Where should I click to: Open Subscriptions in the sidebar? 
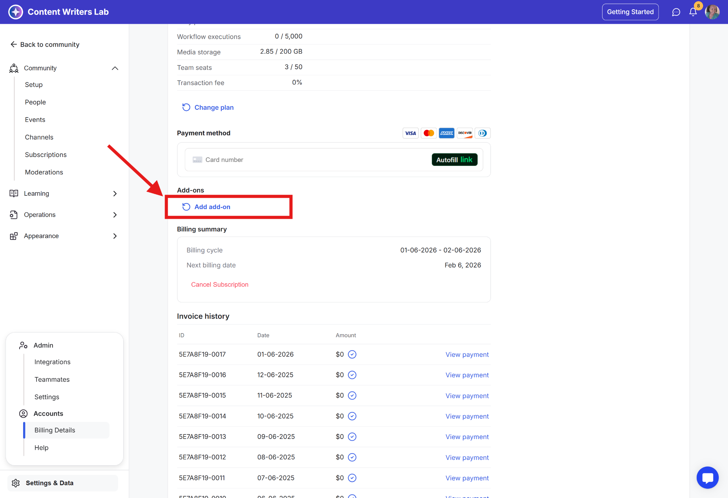tap(46, 155)
